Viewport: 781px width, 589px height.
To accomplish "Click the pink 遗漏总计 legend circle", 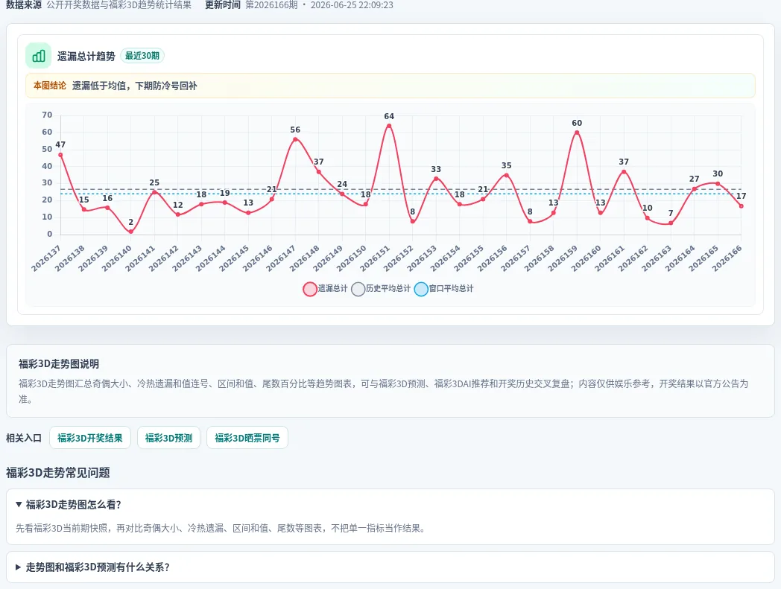I will point(310,289).
